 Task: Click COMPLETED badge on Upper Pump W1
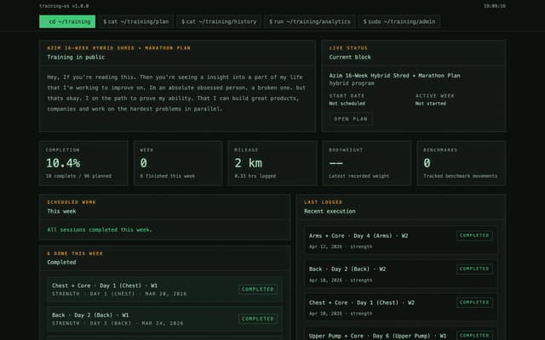(474, 336)
